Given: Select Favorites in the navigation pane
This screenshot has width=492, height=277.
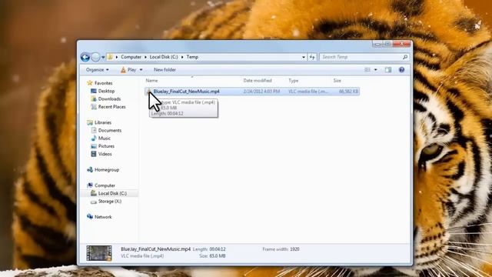Looking at the screenshot, I should [x=103, y=83].
